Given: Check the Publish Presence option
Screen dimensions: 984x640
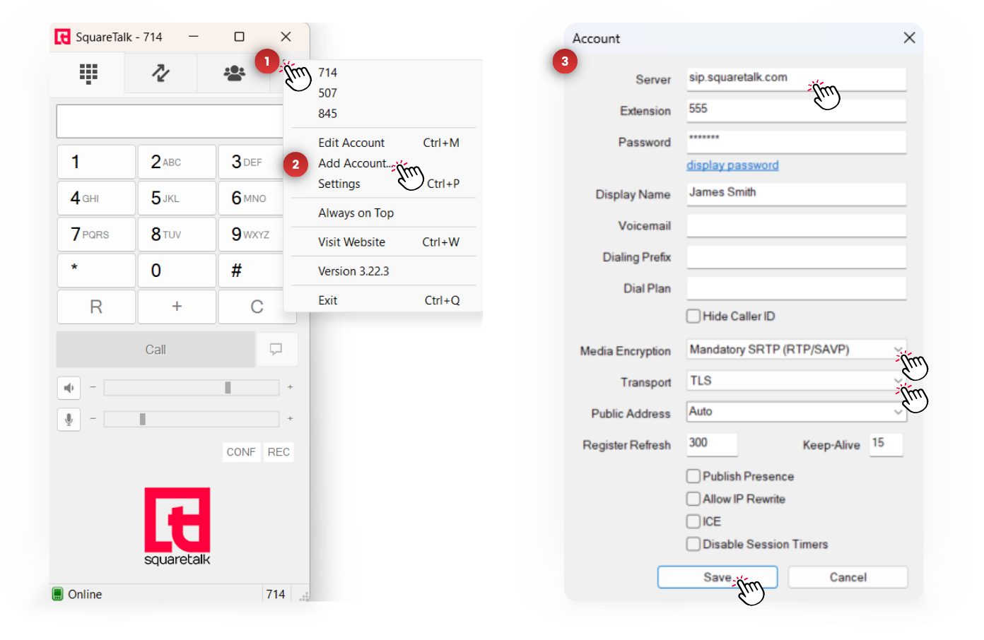Looking at the screenshot, I should coord(693,476).
